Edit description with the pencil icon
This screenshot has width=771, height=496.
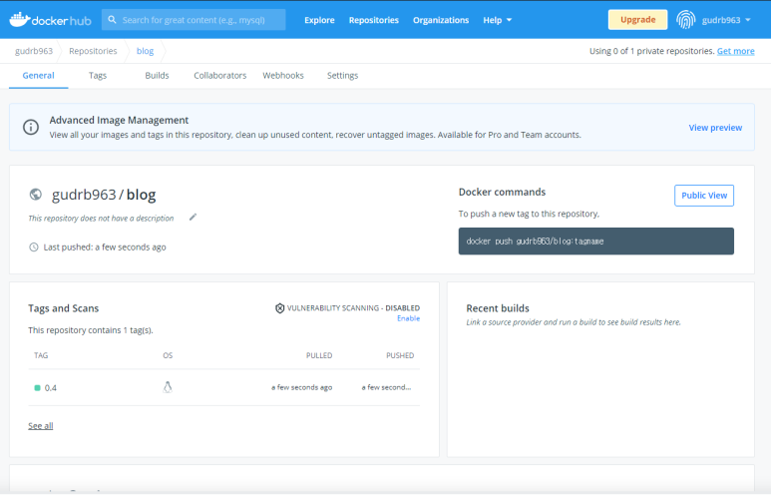(x=193, y=217)
